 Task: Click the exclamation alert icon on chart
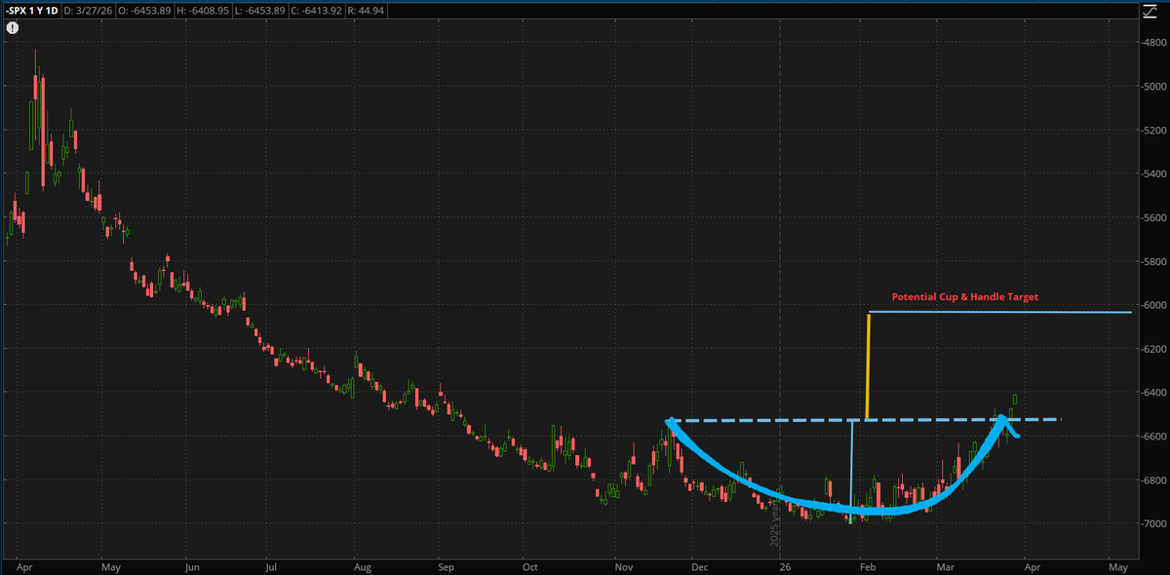[12, 28]
